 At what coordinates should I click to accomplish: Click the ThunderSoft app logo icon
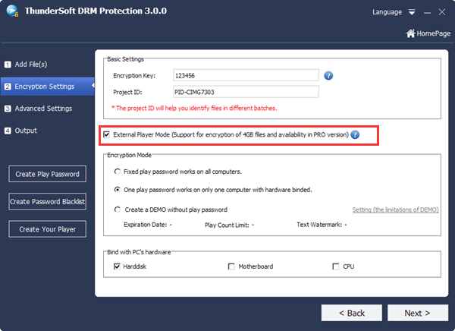(12, 12)
